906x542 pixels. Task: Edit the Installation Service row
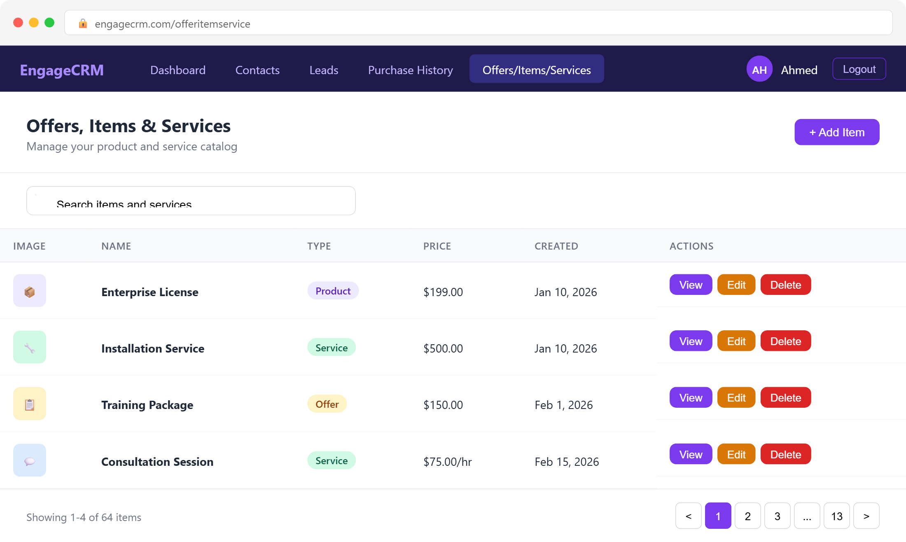point(736,341)
